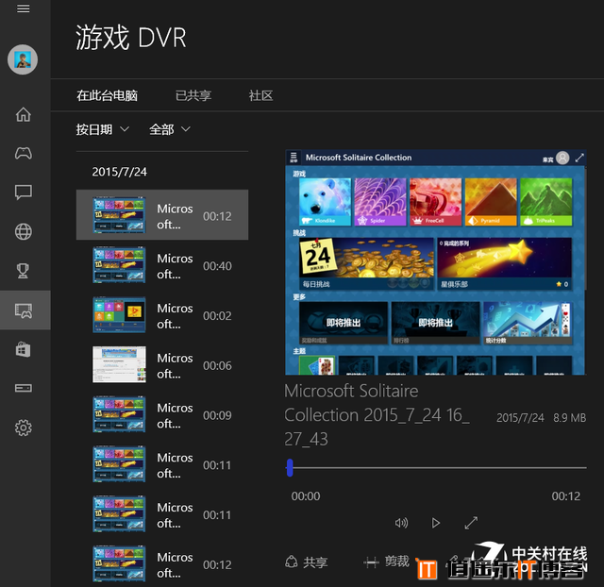Screen dimensions: 604x587
Task: Open the Connect console icon
Action: (x=23, y=388)
